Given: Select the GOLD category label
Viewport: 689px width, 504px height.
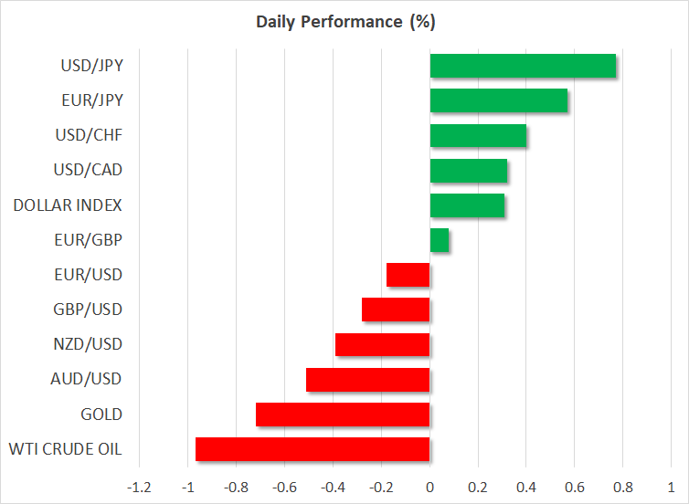Looking at the screenshot, I should point(101,415).
